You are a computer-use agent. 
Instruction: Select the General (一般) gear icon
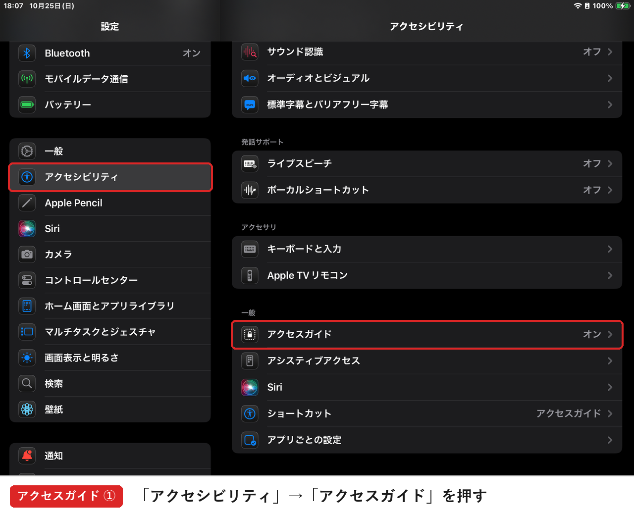(x=27, y=151)
